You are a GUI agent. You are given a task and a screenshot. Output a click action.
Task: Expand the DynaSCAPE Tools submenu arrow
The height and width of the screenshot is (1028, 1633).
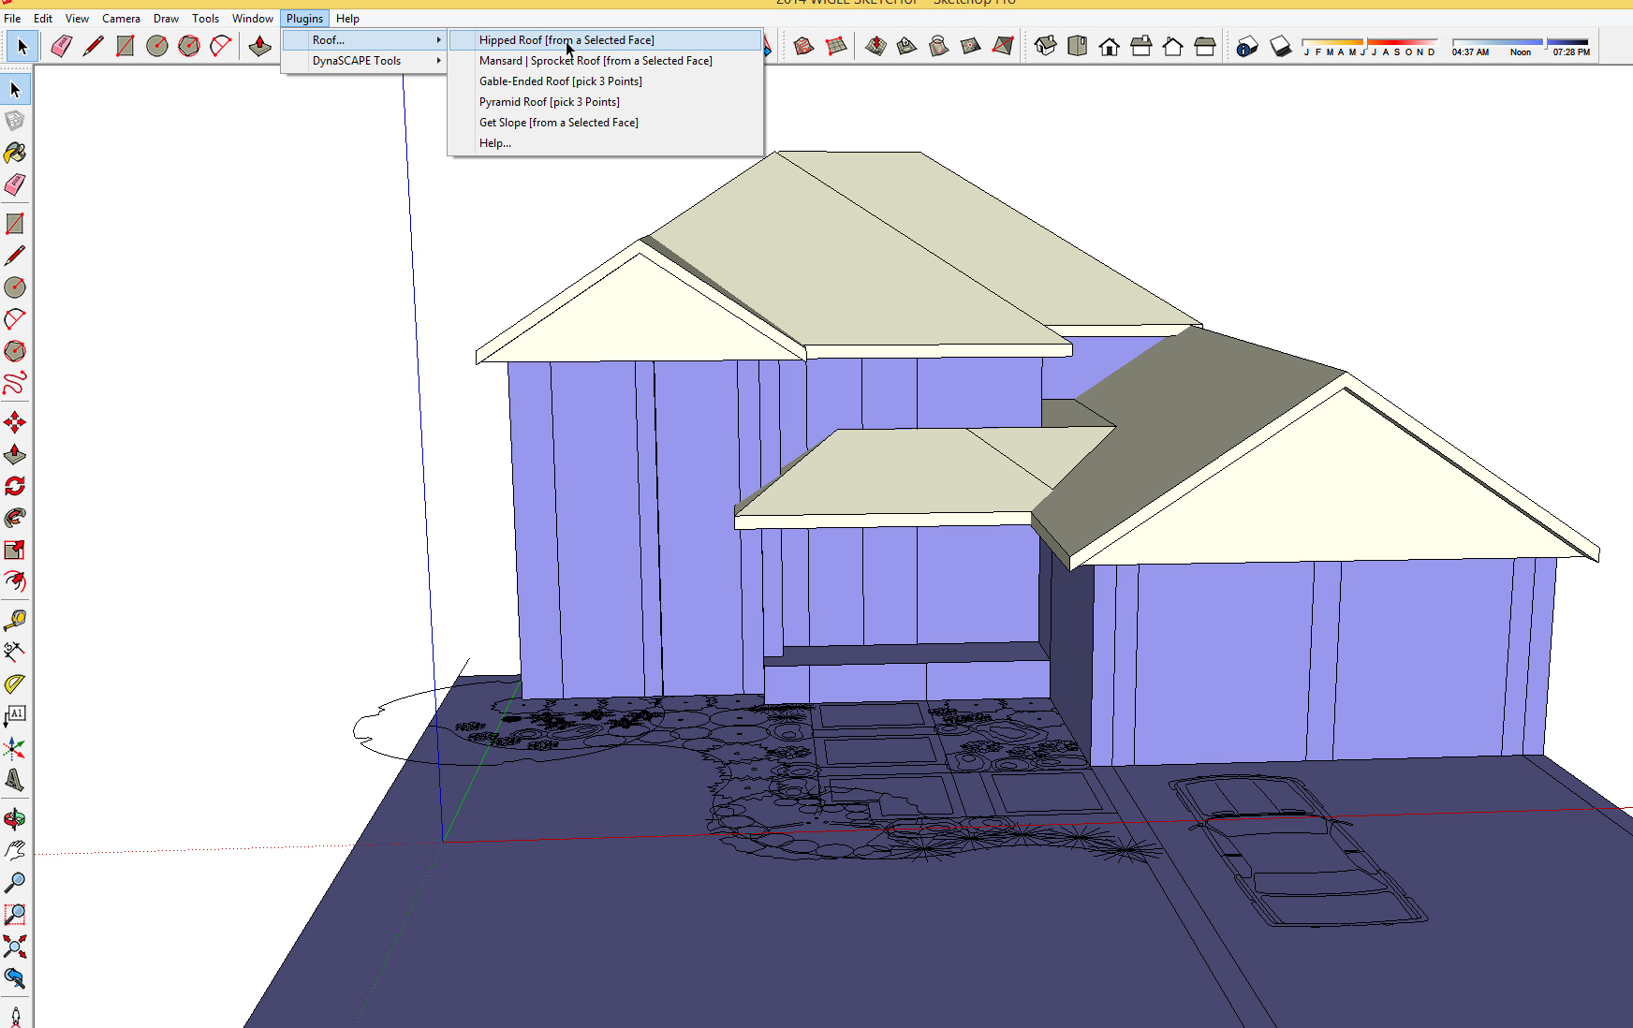click(x=438, y=61)
